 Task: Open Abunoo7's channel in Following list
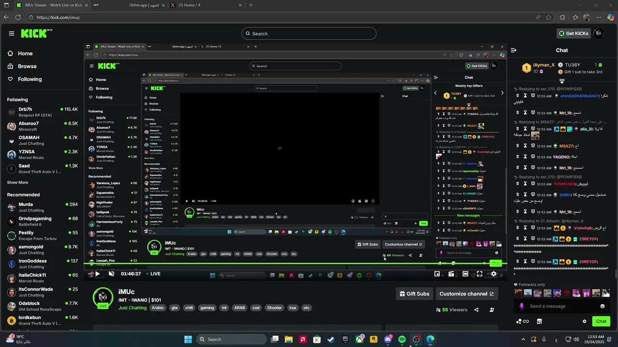pos(42,126)
